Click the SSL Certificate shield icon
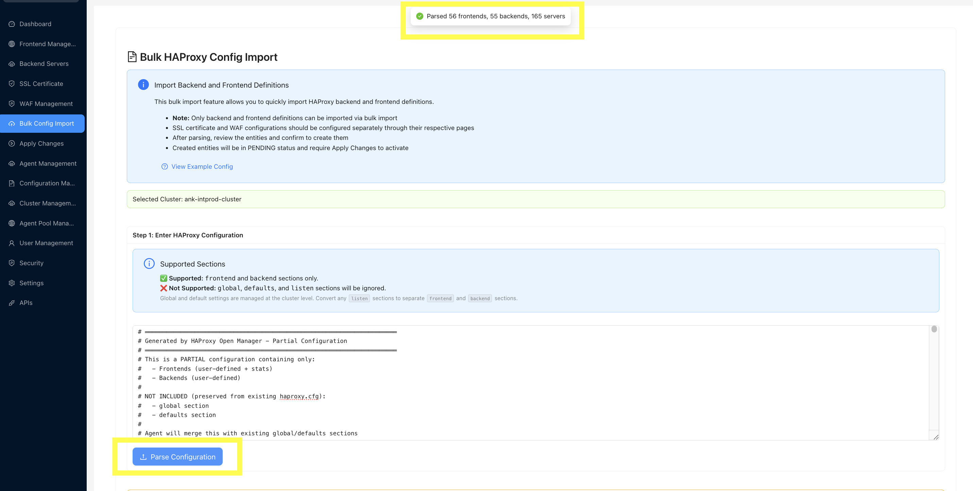 12,84
